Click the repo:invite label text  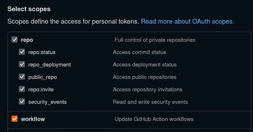(x=41, y=90)
